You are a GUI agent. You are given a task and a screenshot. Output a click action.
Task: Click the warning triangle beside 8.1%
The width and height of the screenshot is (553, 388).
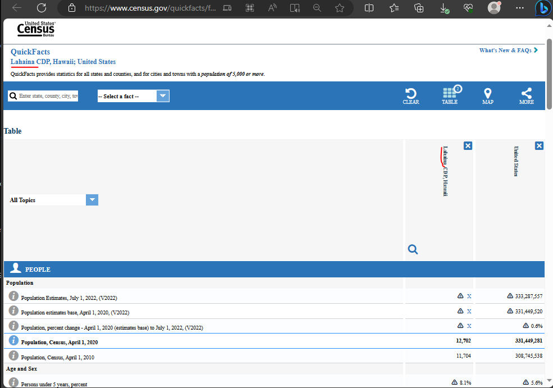(455, 382)
